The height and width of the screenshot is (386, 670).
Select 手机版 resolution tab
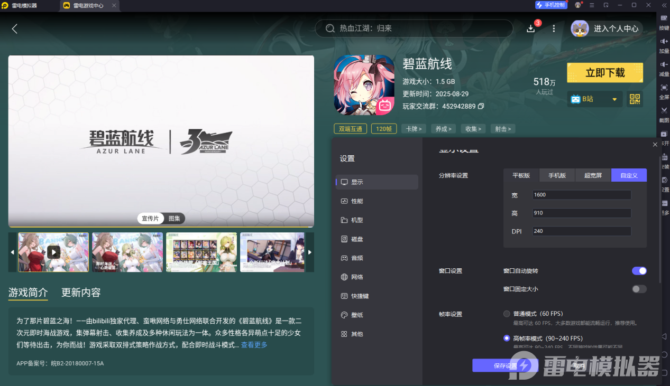pos(557,175)
